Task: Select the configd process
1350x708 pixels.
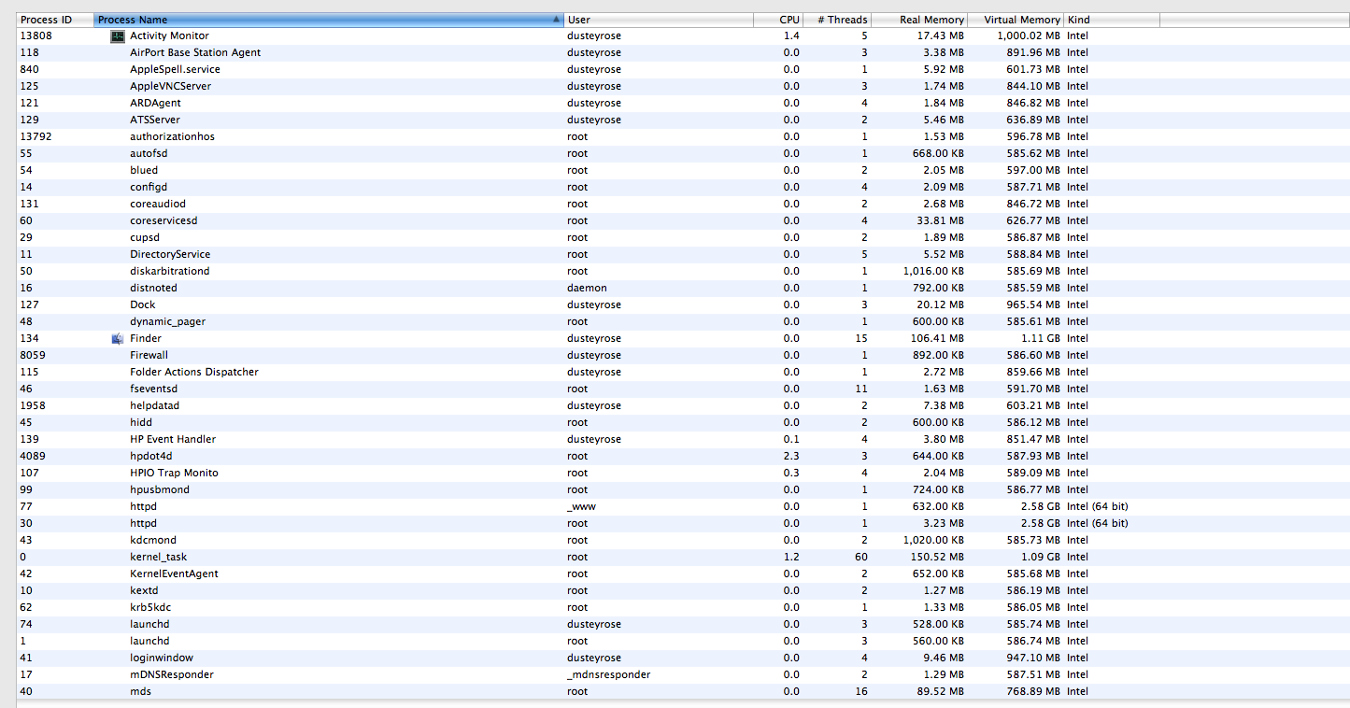Action: click(x=683, y=187)
